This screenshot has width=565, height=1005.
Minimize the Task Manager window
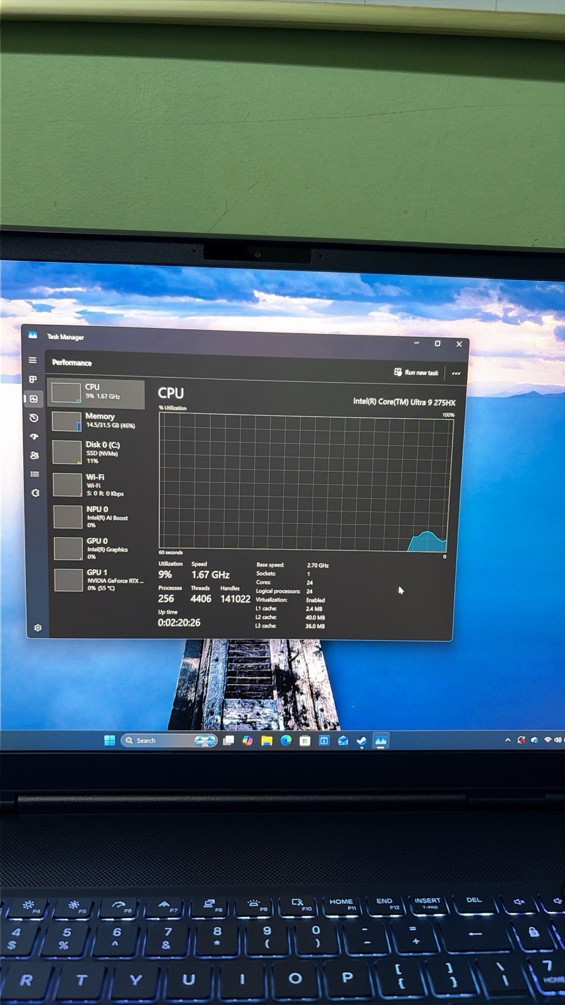pyautogui.click(x=416, y=343)
